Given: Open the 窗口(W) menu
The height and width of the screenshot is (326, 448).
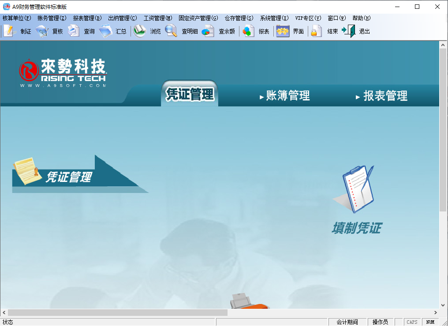Looking at the screenshot, I should [x=337, y=18].
